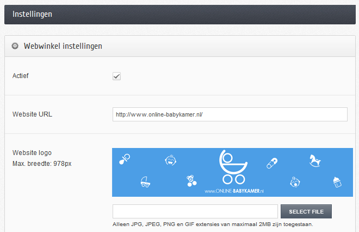Click the gear icon beside Webwinkel instellingen
This screenshot has width=359, height=232.
coord(15,46)
